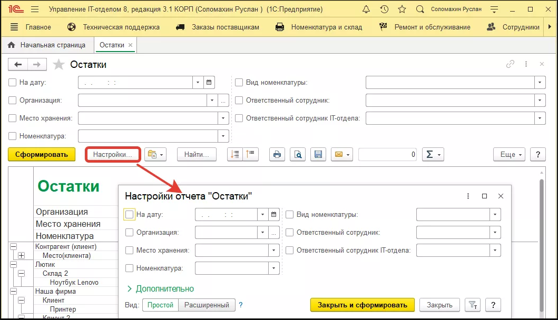Enable the На дату checkbox in settings dialog
The image size is (558, 320).
(x=130, y=214)
